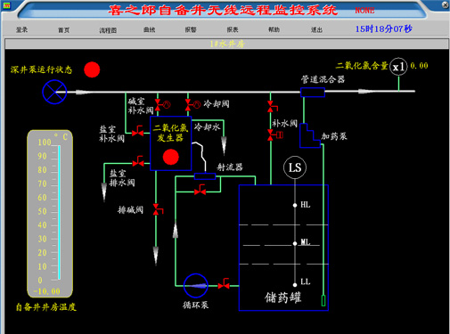Screen dimensions: 450x334
Task: Click the 加药泵 dosing pump symbol
Action: pyautogui.click(x=310, y=135)
